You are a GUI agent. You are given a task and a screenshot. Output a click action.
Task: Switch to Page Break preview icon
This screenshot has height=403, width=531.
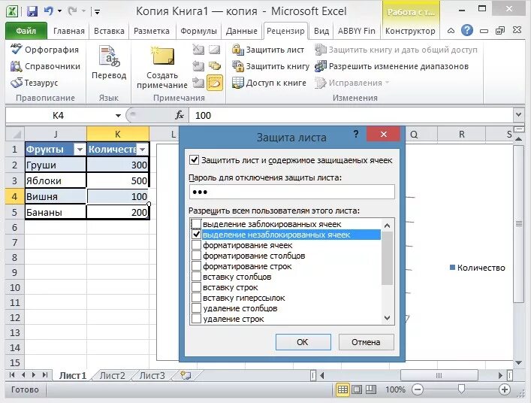370,389
